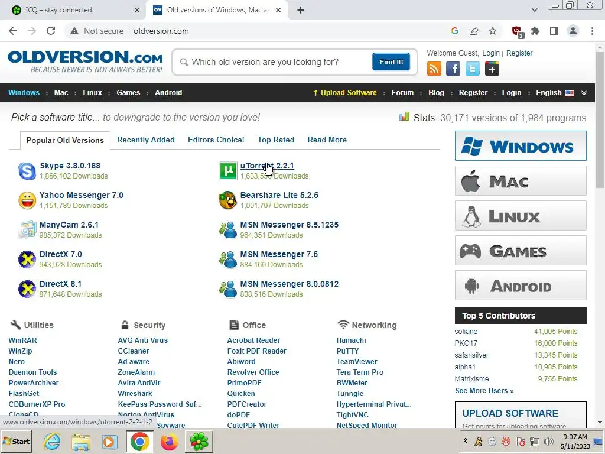Click the Upload Software nav link

(345, 93)
